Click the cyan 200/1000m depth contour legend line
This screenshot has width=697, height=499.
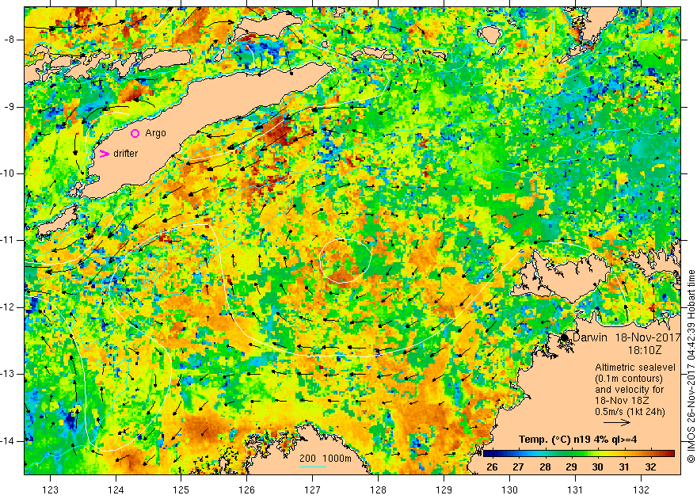(x=313, y=467)
